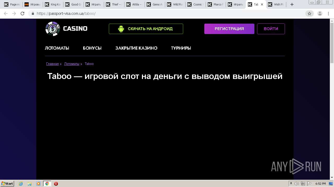The height and width of the screenshot is (187, 334).
Task: Open the Windows Start menu
Action: click(x=7, y=184)
